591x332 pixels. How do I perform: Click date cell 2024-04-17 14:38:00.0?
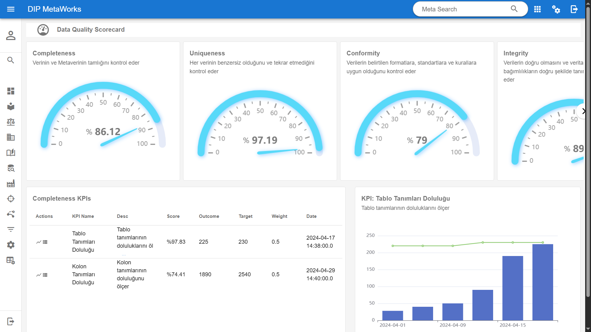(x=320, y=242)
